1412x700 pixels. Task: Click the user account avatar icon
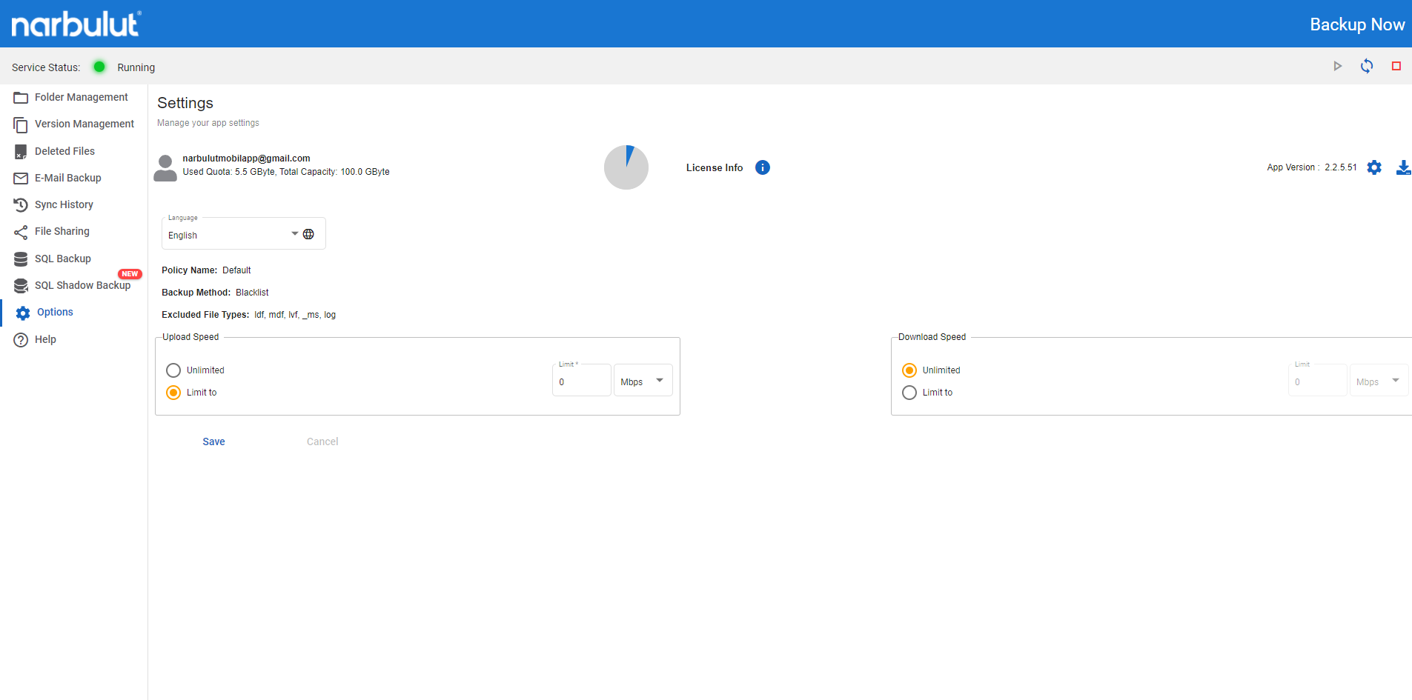click(165, 167)
